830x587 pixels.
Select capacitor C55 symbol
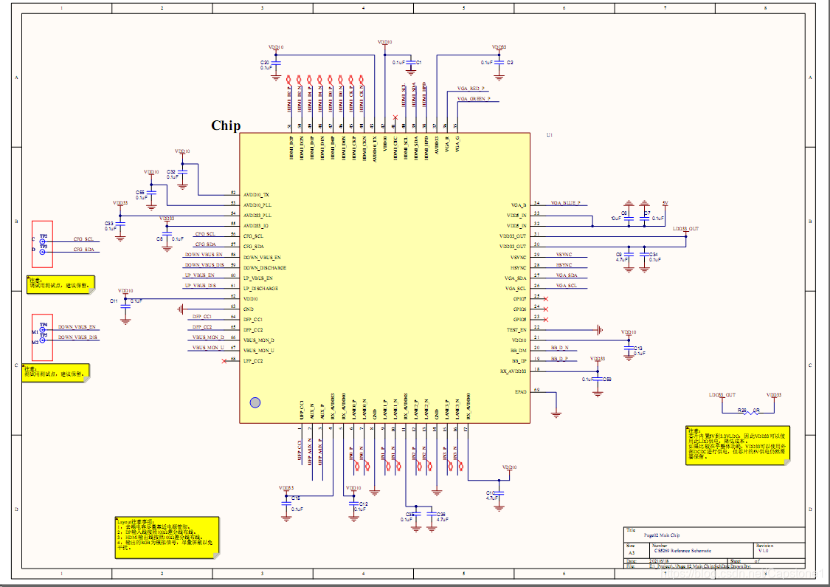pyautogui.click(x=151, y=193)
